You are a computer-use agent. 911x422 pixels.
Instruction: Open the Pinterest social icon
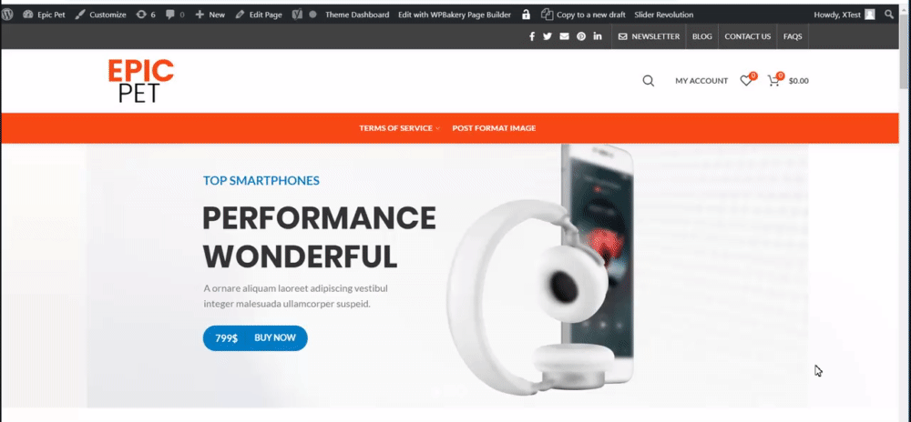pos(581,36)
